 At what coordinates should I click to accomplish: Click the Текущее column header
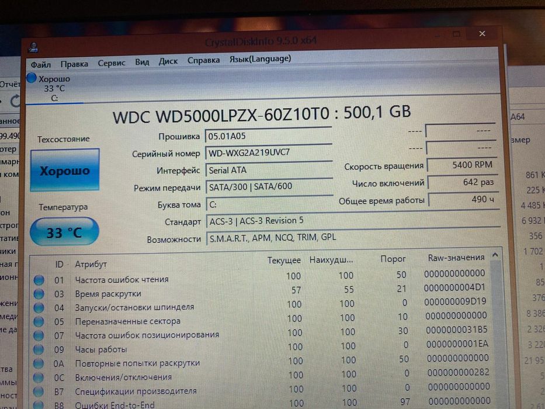[x=284, y=261]
